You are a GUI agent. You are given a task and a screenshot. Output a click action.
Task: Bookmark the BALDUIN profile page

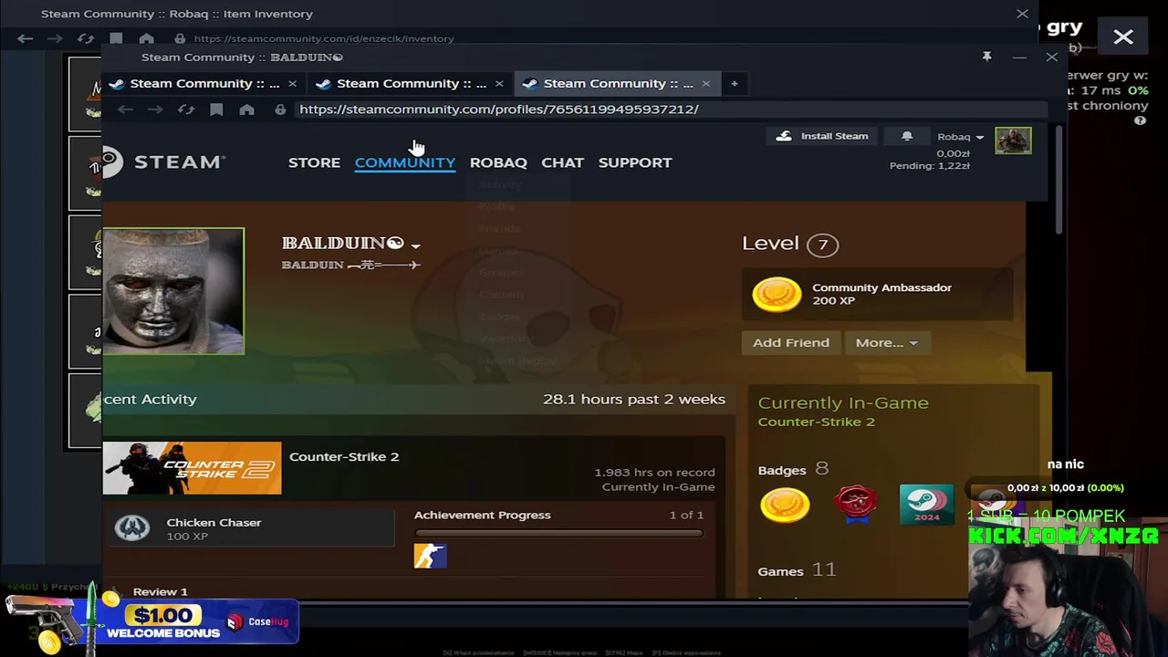216,109
